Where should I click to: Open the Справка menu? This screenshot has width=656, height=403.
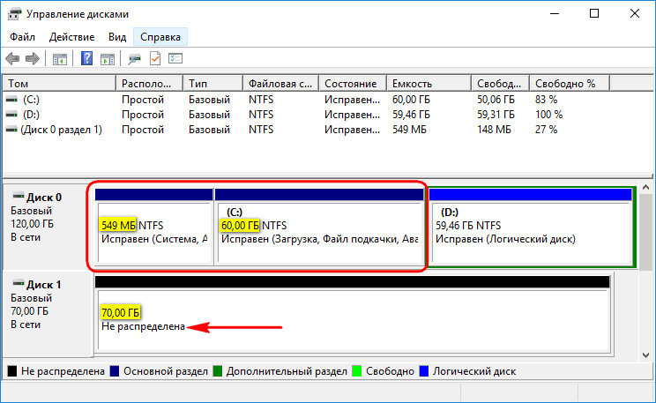pyautogui.click(x=160, y=37)
